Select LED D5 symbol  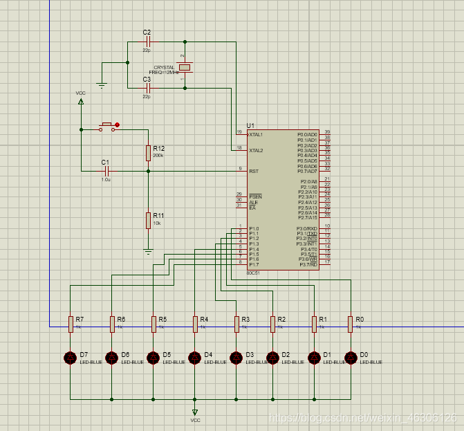point(153,358)
